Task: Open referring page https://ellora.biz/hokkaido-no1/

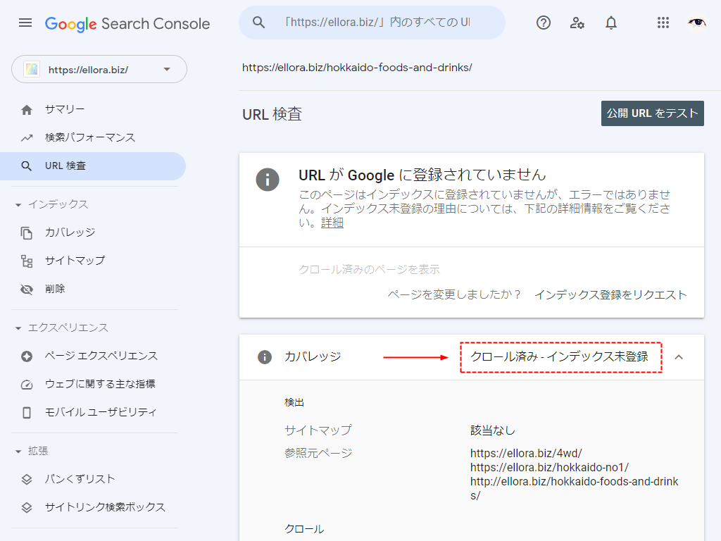Action: 549,468
